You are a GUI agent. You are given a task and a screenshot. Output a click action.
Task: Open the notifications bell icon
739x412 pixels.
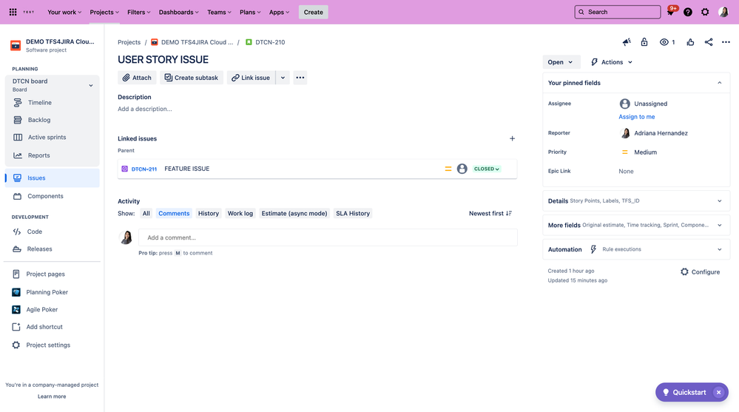(x=671, y=12)
